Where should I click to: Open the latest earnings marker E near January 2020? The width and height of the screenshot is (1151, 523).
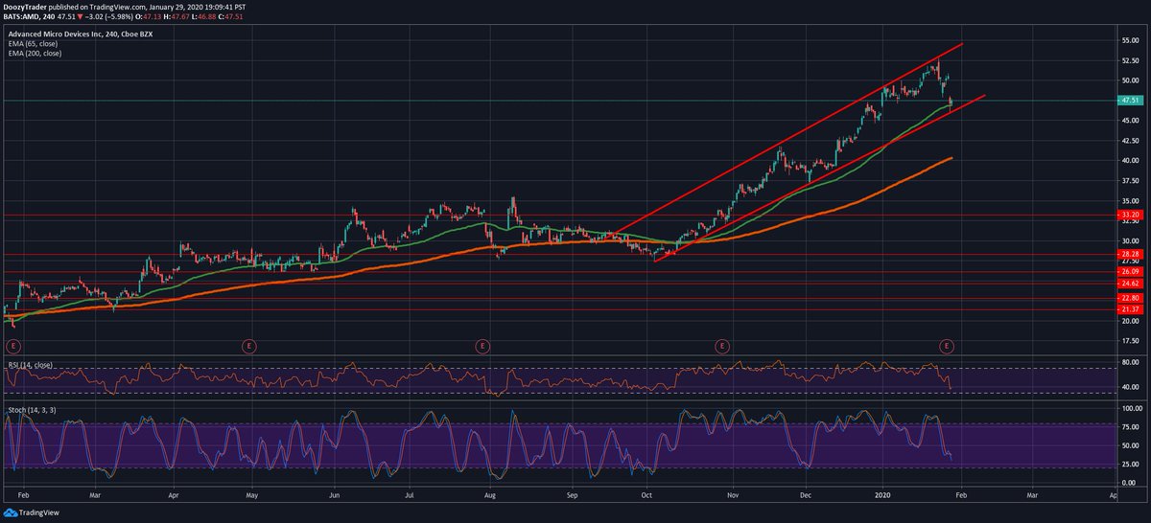point(947,345)
